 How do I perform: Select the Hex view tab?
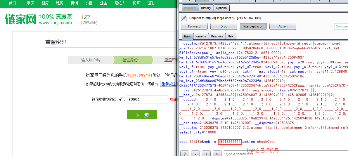(231, 36)
